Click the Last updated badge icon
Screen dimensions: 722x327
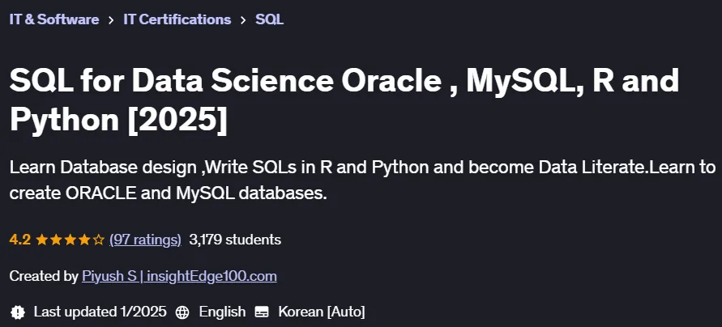[x=18, y=312]
